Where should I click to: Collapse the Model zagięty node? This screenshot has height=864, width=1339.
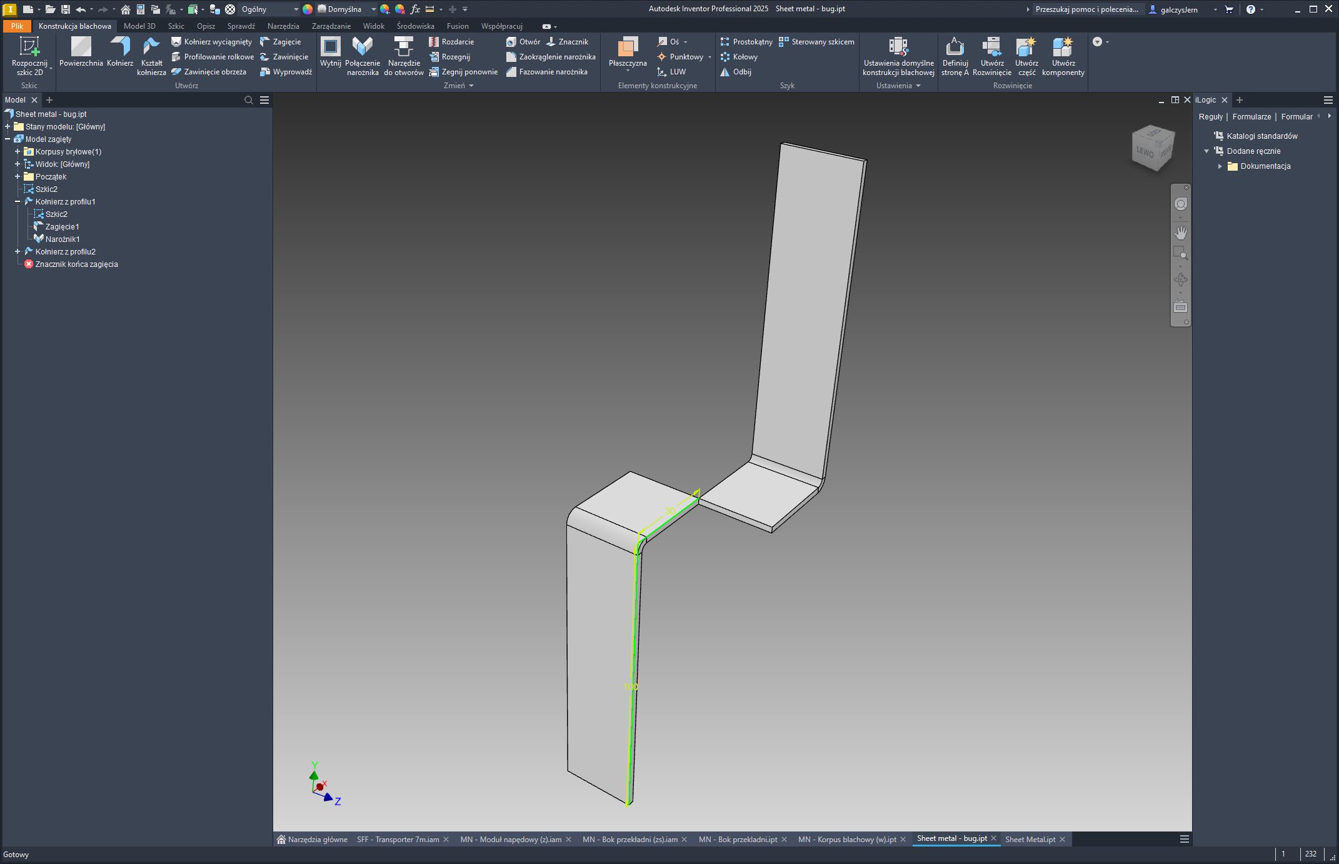click(x=8, y=139)
